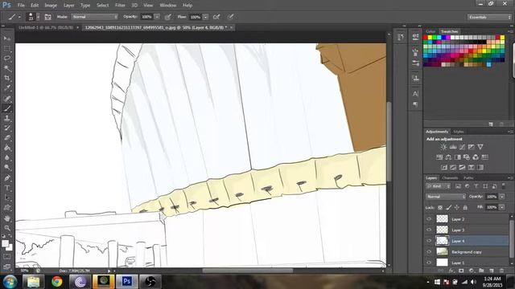Add a Brightness/Contrast adjustment
The width and height of the screenshot is (515, 289).
[443, 147]
